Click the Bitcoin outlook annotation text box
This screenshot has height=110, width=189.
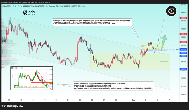pyautogui.click(x=113, y=86)
